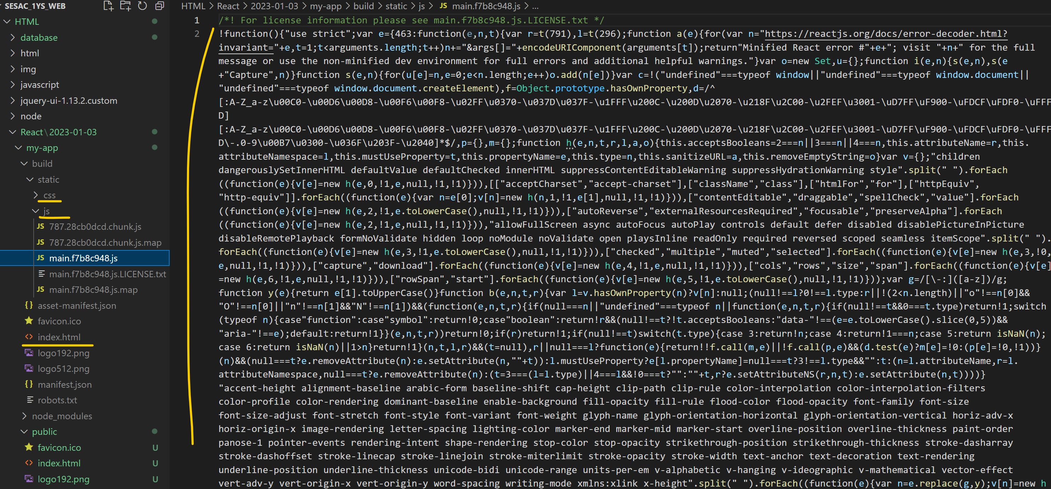Open asset-manifest.json with the braces icon
This screenshot has width=1051, height=489.
(77, 306)
